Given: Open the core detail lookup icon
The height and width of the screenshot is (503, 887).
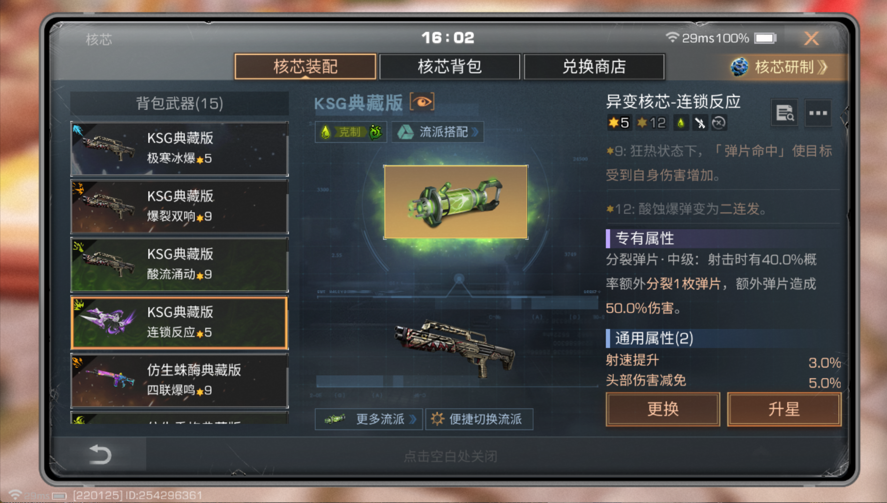Looking at the screenshot, I should click(x=784, y=113).
